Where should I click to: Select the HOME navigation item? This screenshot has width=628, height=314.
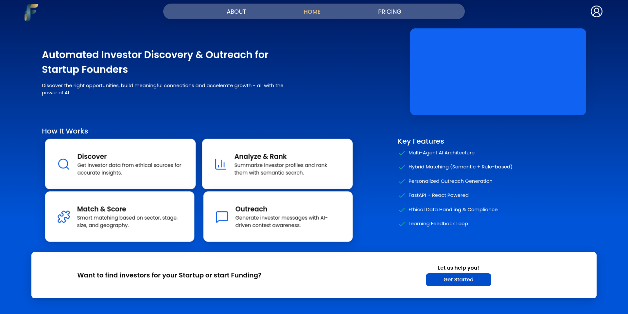tap(312, 11)
